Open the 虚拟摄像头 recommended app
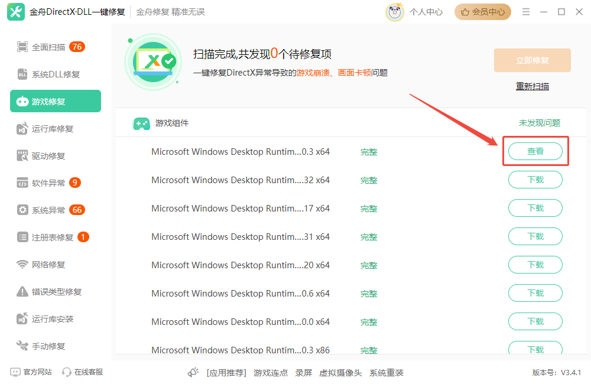Image resolution: width=591 pixels, height=384 pixels. (x=340, y=373)
